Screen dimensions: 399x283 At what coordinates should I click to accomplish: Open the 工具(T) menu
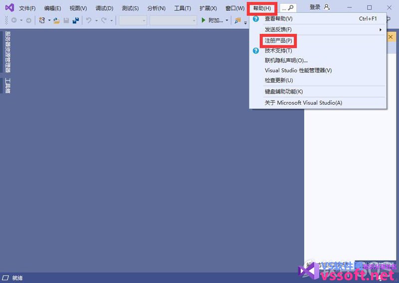[183, 8]
